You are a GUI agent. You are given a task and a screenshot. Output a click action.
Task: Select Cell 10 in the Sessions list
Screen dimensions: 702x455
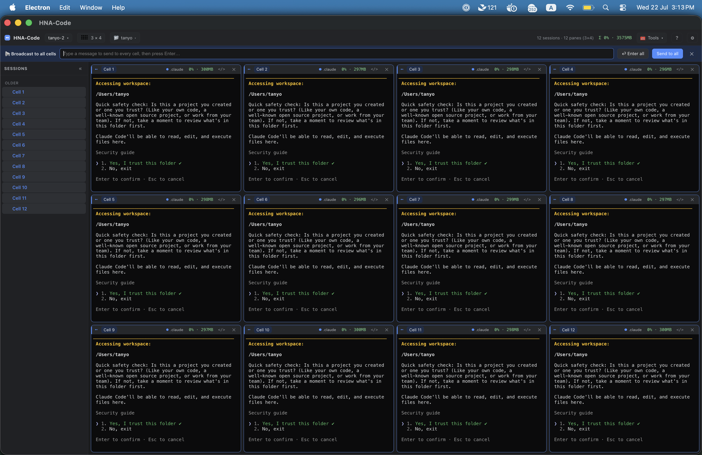pyautogui.click(x=44, y=188)
